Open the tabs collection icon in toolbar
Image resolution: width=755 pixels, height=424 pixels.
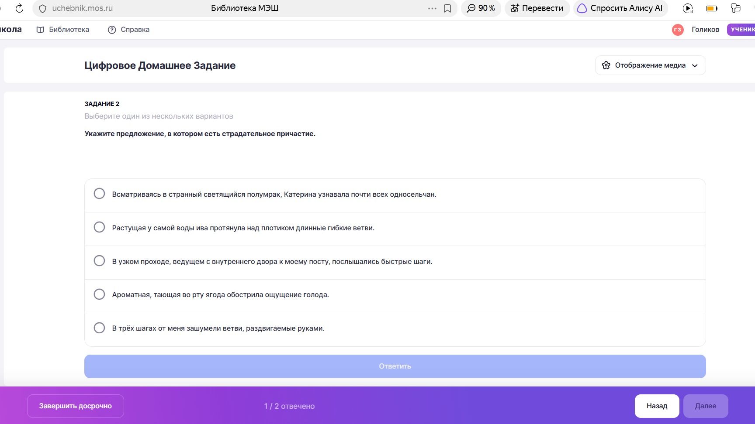coord(736,8)
